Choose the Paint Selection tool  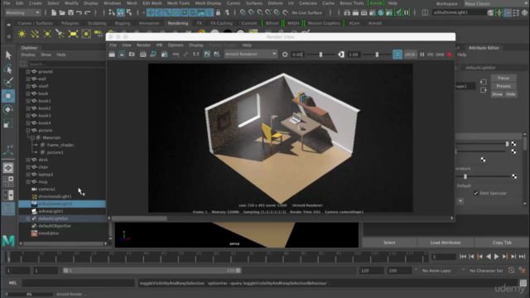point(8,82)
